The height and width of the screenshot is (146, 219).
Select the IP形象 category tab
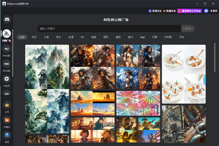coord(168,37)
